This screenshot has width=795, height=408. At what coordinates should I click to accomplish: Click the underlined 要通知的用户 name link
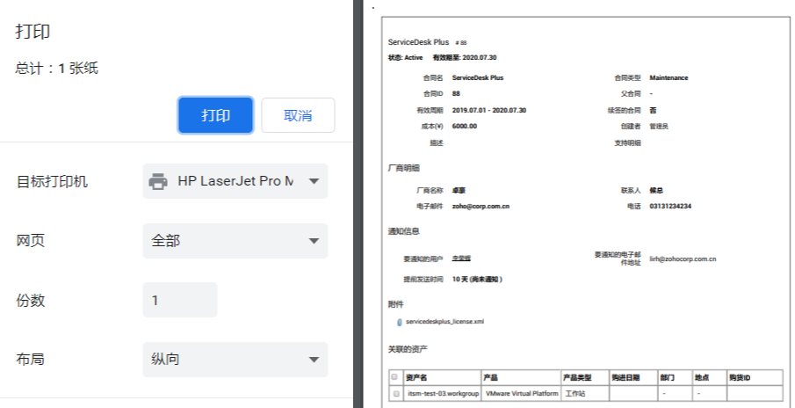[461, 259]
